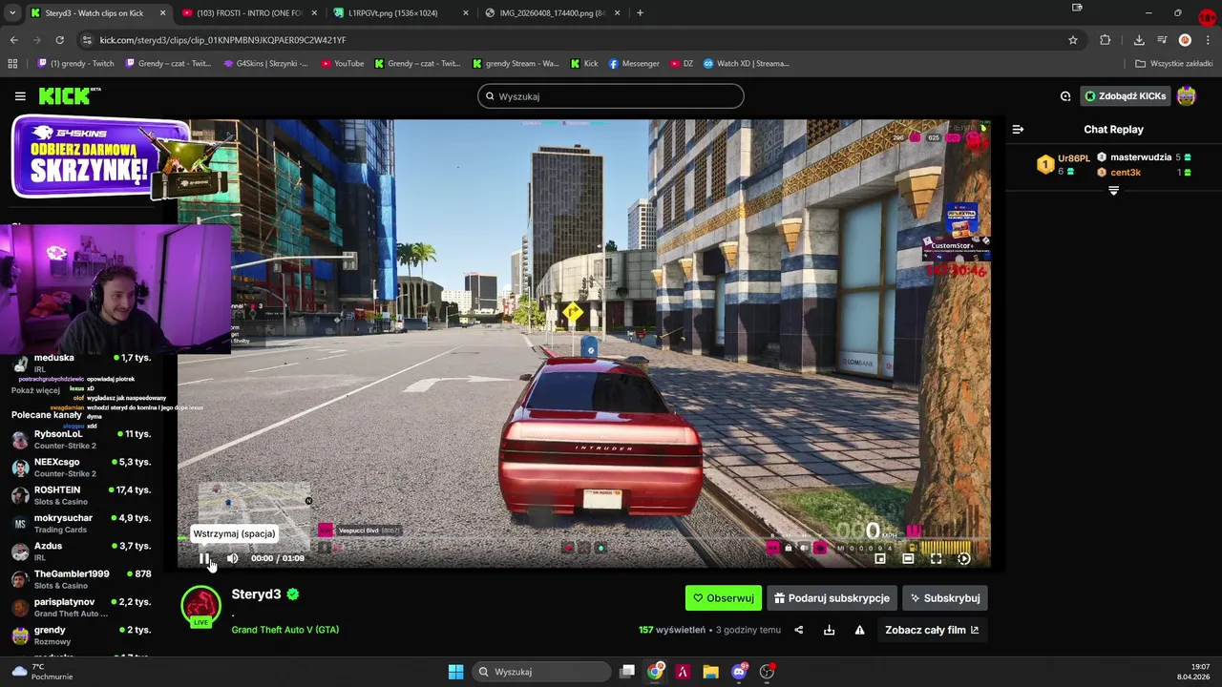Open File Explorer from taskbar

pos(710,672)
